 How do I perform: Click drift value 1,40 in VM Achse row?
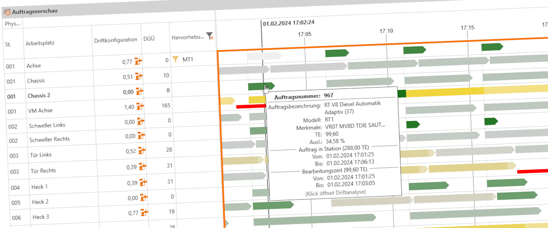129,107
